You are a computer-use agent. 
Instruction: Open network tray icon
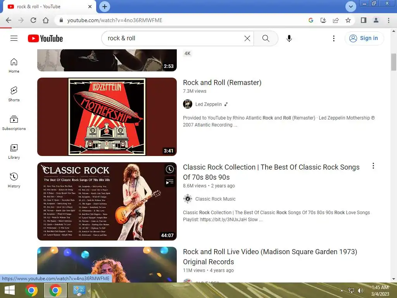click(x=351, y=291)
